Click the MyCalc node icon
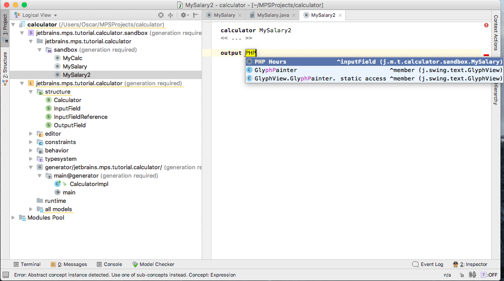Image resolution: width=504 pixels, height=281 pixels. point(57,58)
